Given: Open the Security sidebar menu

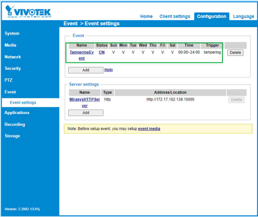Looking at the screenshot, I should tap(13, 68).
